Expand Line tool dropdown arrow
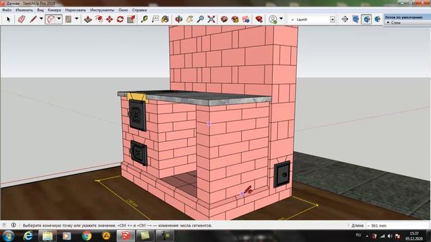Screen dimensions: 431x242 click(41, 19)
